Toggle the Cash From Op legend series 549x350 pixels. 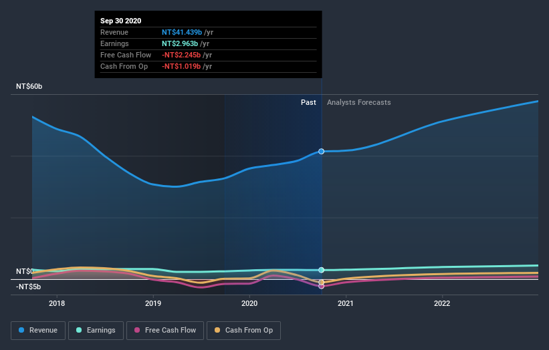click(243, 331)
